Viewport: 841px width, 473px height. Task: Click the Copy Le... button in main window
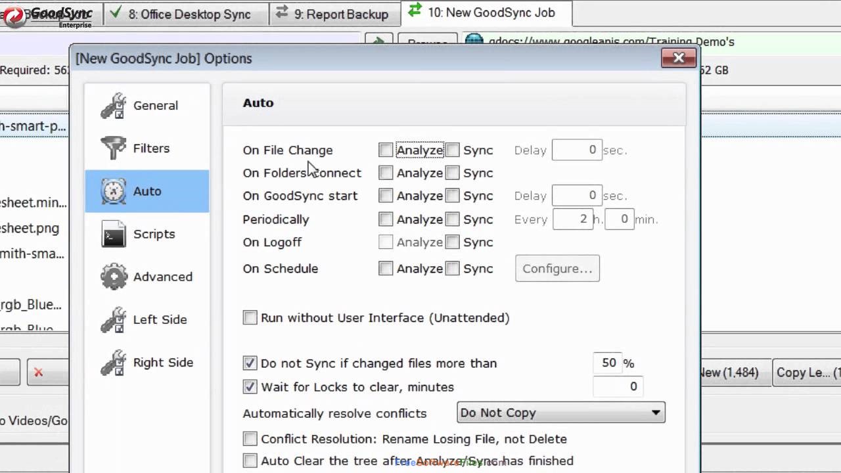[807, 372]
